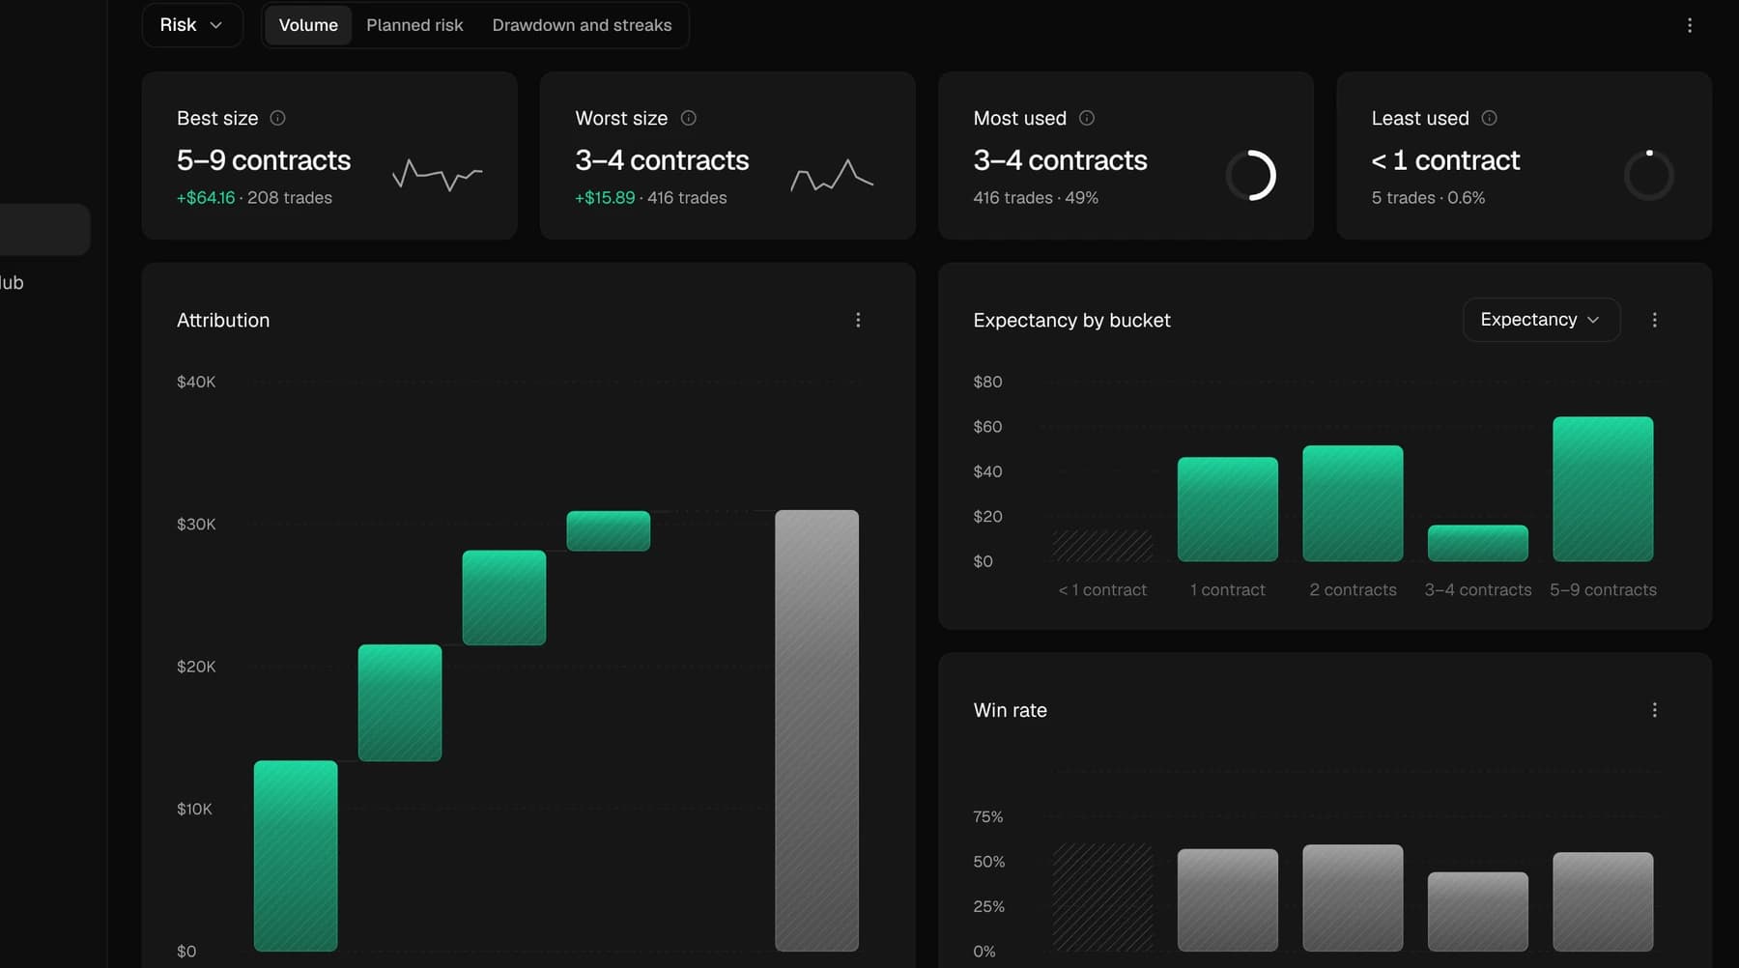This screenshot has height=968, width=1739.
Task: Click the topmost small green Attribution bar
Action: pos(608,530)
